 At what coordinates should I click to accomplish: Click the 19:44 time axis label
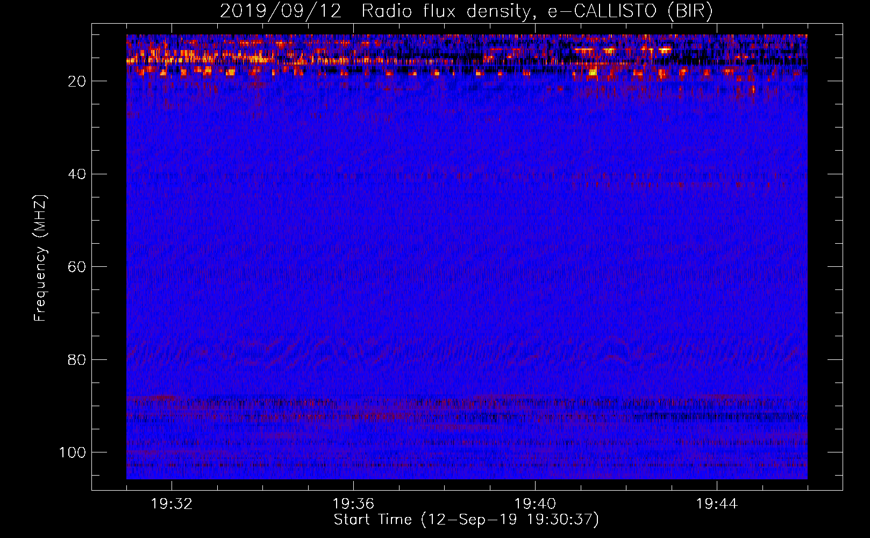[717, 504]
